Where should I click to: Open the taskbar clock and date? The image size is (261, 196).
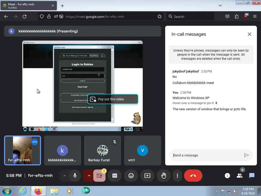pos(248,191)
